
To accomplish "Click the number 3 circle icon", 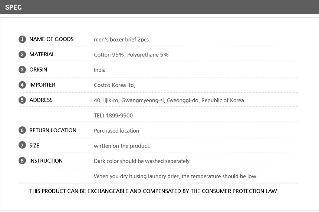I will tap(22, 70).
